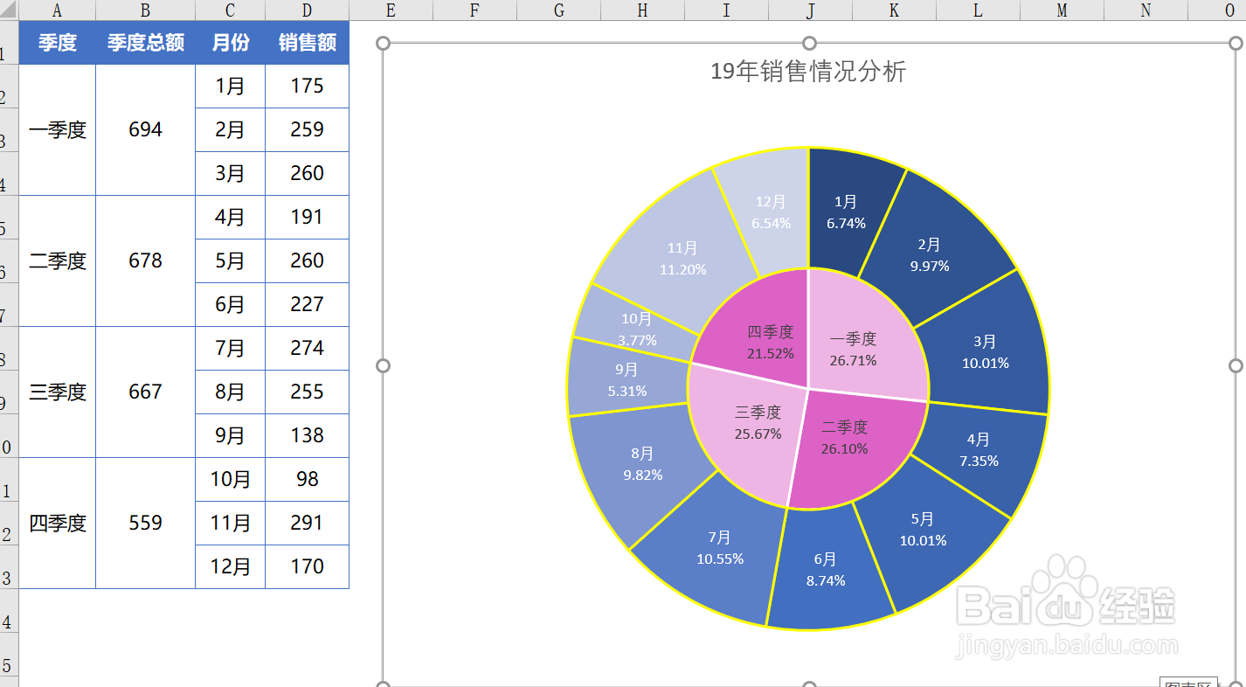
Task: Select the 二季度 merged cell
Action: pyautogui.click(x=58, y=261)
